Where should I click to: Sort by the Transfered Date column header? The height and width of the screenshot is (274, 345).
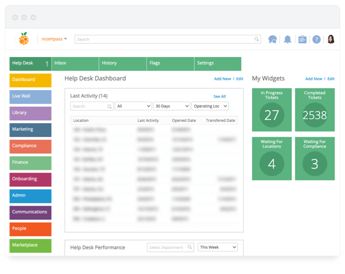[220, 120]
